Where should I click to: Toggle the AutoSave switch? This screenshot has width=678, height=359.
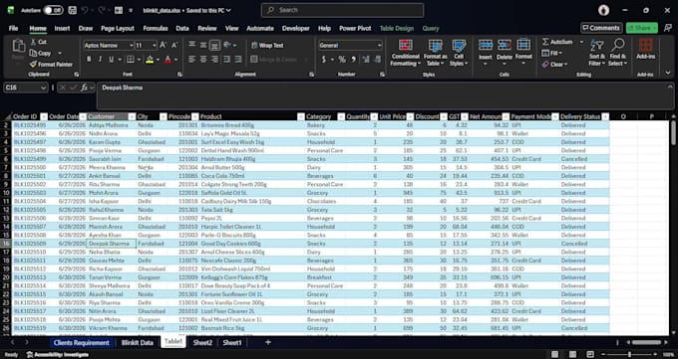point(53,10)
